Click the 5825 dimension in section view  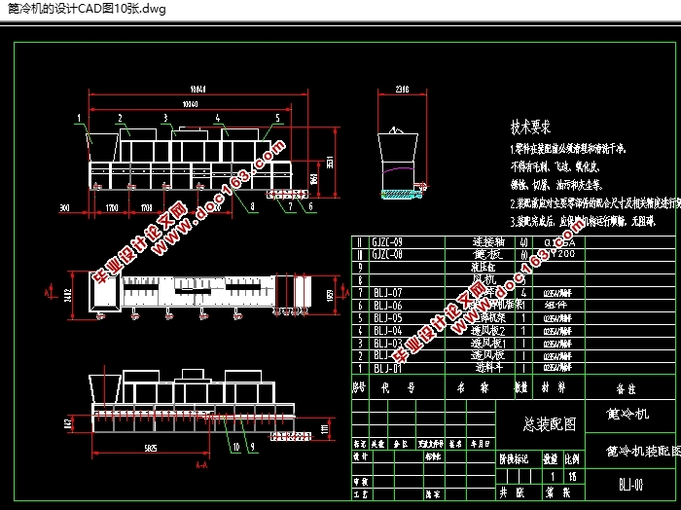tap(150, 448)
